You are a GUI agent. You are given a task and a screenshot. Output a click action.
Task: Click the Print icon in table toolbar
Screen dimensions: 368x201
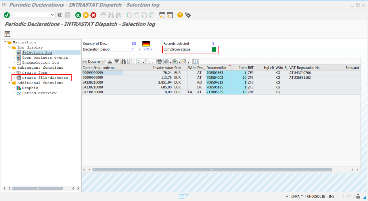tap(160, 61)
